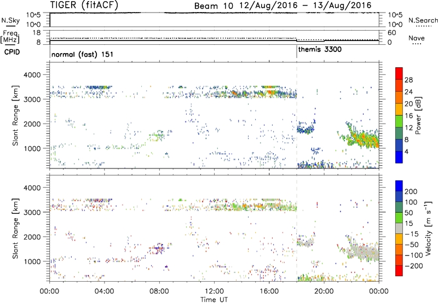Click the '18' tick on the frequency axis
Image resolution: width=438 pixels, height=303 pixels.
point(37,33)
